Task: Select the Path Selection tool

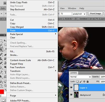Action: [1, 76]
